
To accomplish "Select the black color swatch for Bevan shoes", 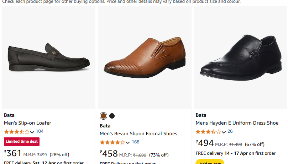I will tap(112, 116).
